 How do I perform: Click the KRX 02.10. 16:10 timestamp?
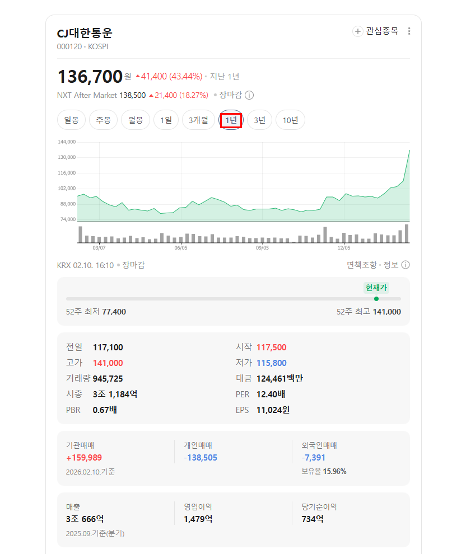pyautogui.click(x=86, y=265)
